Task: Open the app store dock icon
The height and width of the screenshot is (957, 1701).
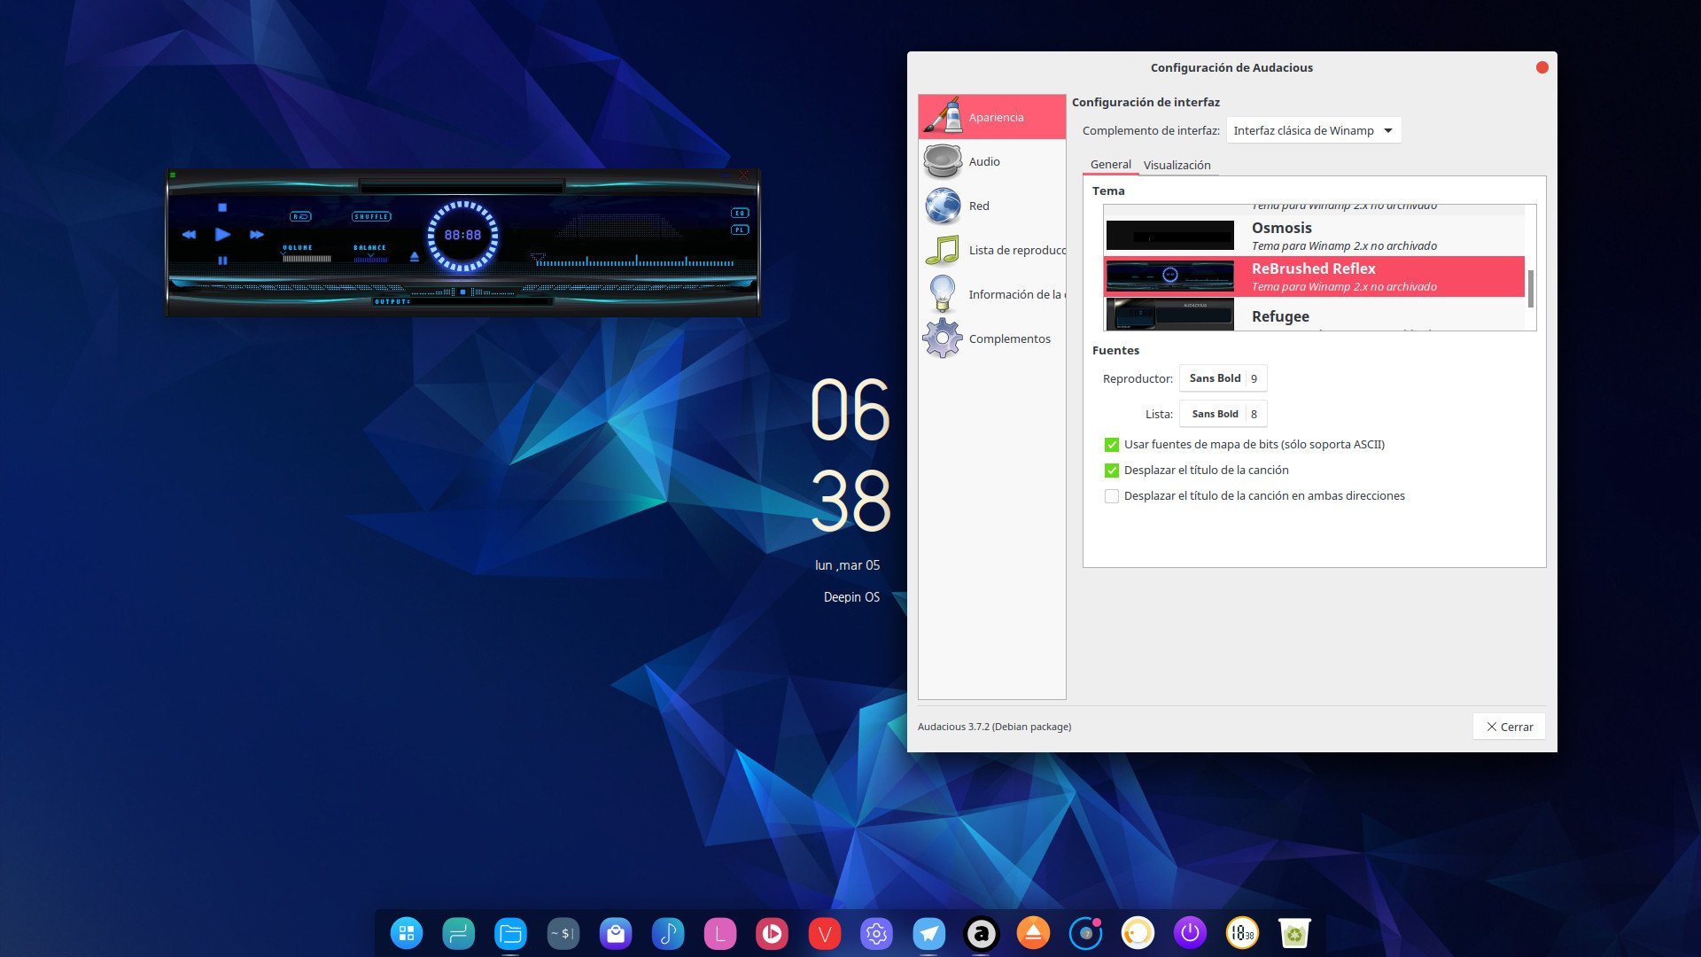Action: click(x=615, y=932)
